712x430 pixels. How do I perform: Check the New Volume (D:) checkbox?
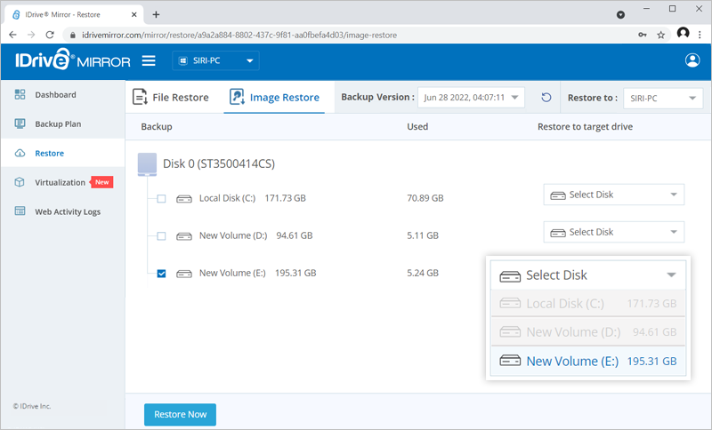click(x=161, y=236)
